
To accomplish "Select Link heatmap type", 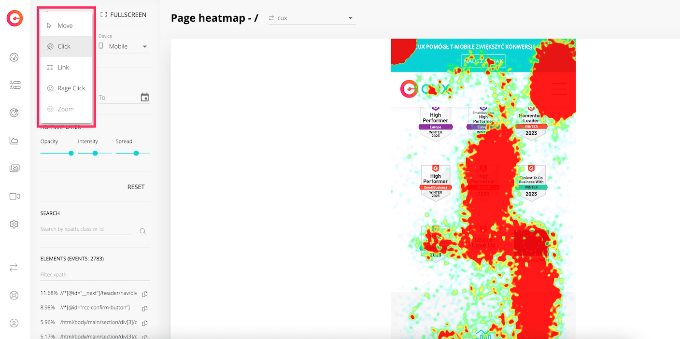I will point(66,67).
